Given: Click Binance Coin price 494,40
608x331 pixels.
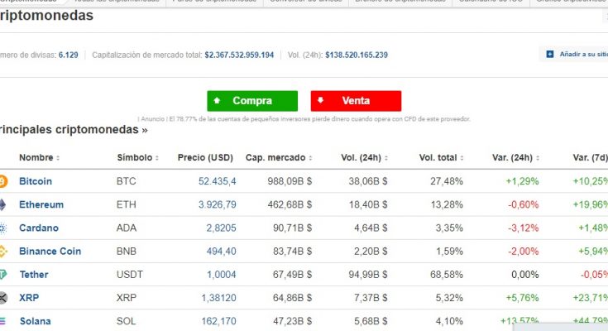Looking at the screenshot, I should pos(221,251).
